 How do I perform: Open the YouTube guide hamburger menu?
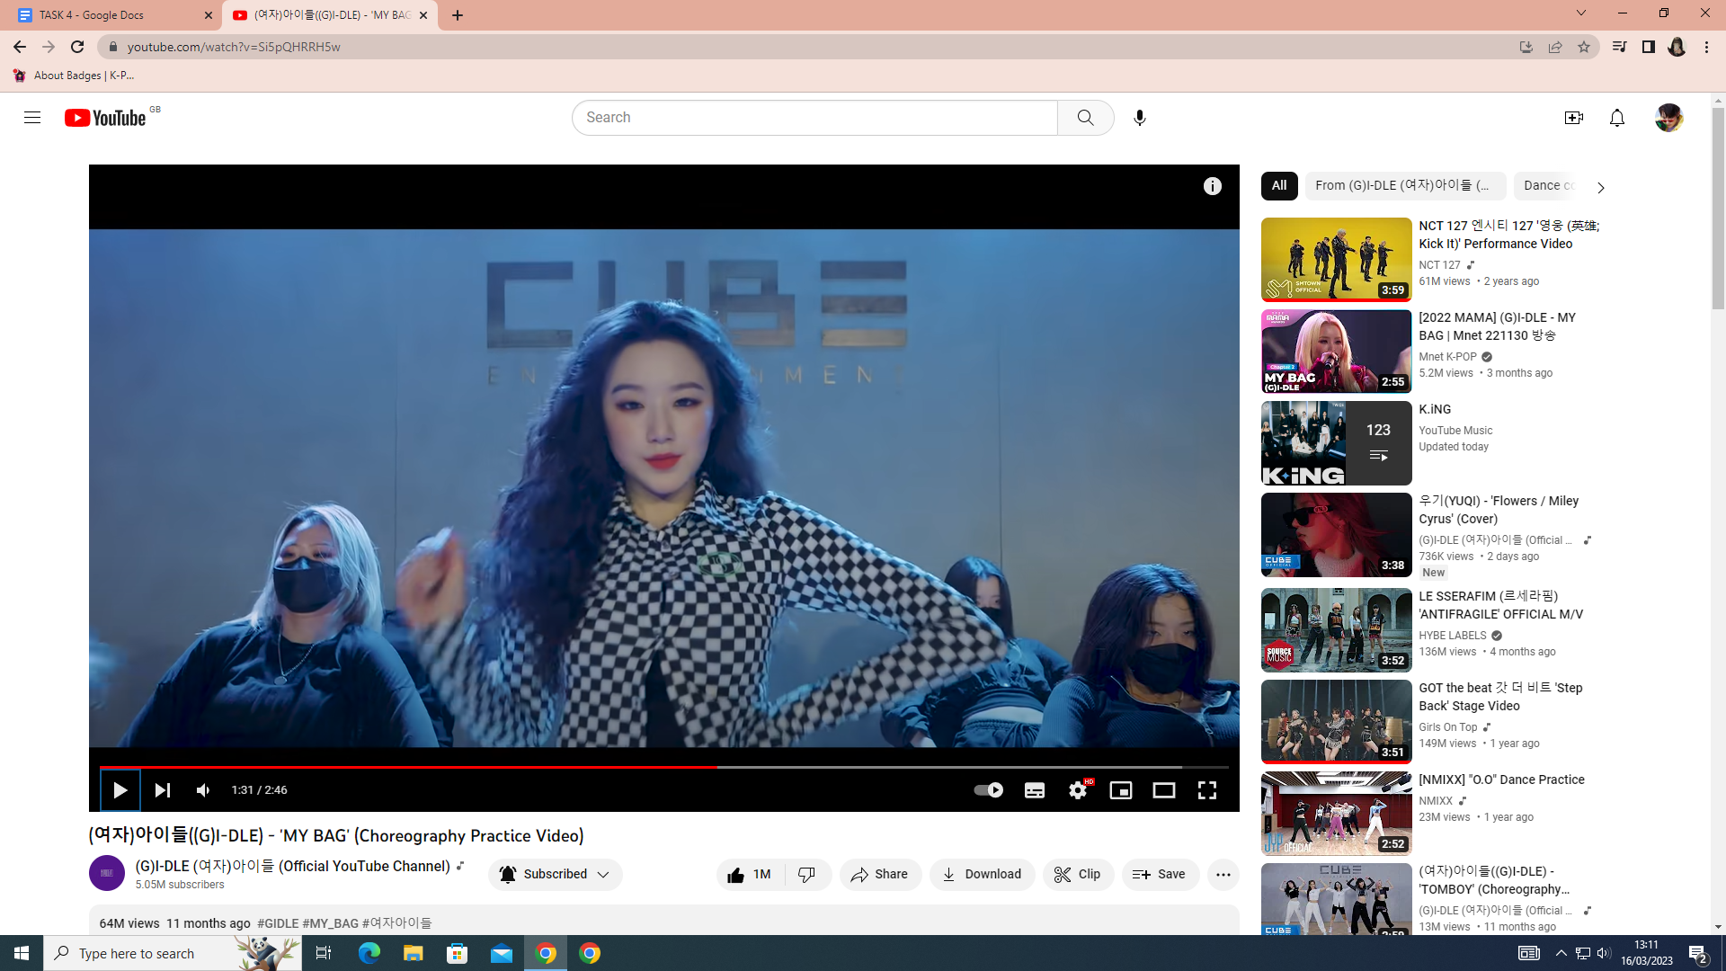point(32,118)
